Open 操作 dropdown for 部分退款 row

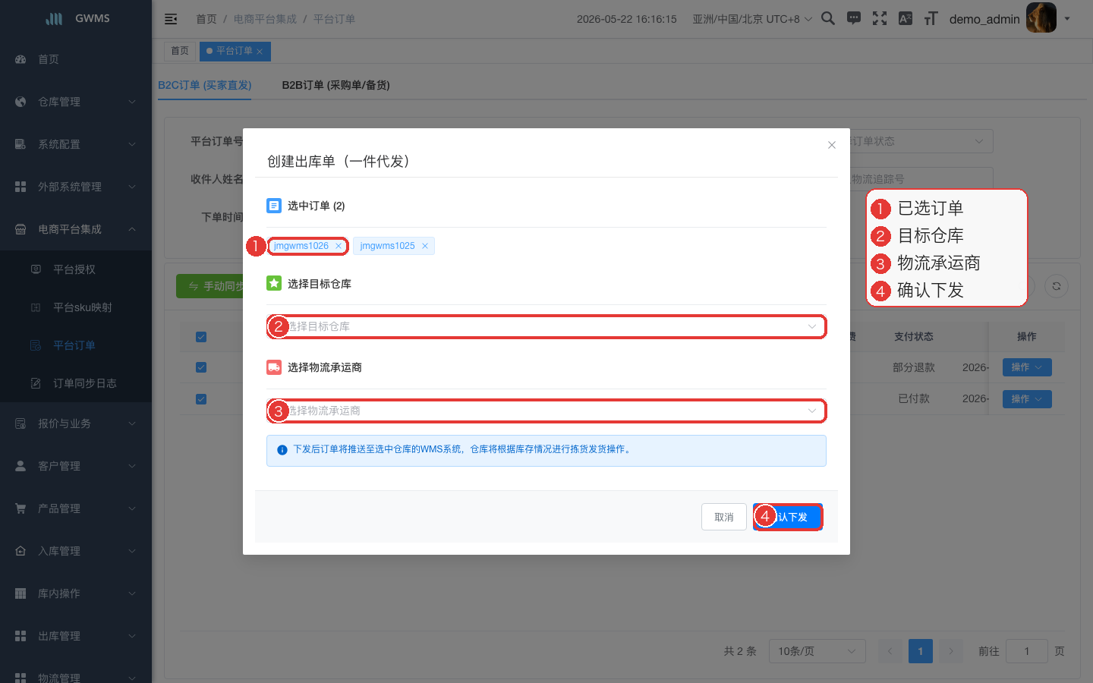[1027, 367]
